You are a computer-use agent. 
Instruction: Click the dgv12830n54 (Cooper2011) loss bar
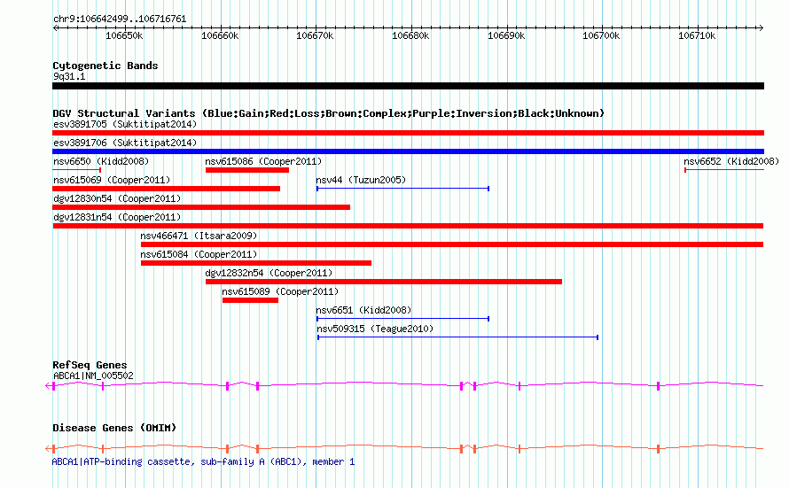click(201, 207)
